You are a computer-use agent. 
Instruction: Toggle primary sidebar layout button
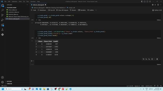coord(142,2)
